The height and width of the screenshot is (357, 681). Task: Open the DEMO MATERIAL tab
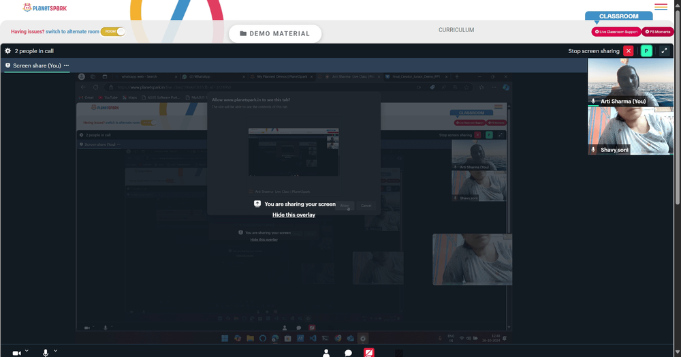pos(275,33)
